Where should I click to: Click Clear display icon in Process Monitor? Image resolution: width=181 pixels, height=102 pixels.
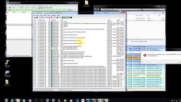coord(44,18)
